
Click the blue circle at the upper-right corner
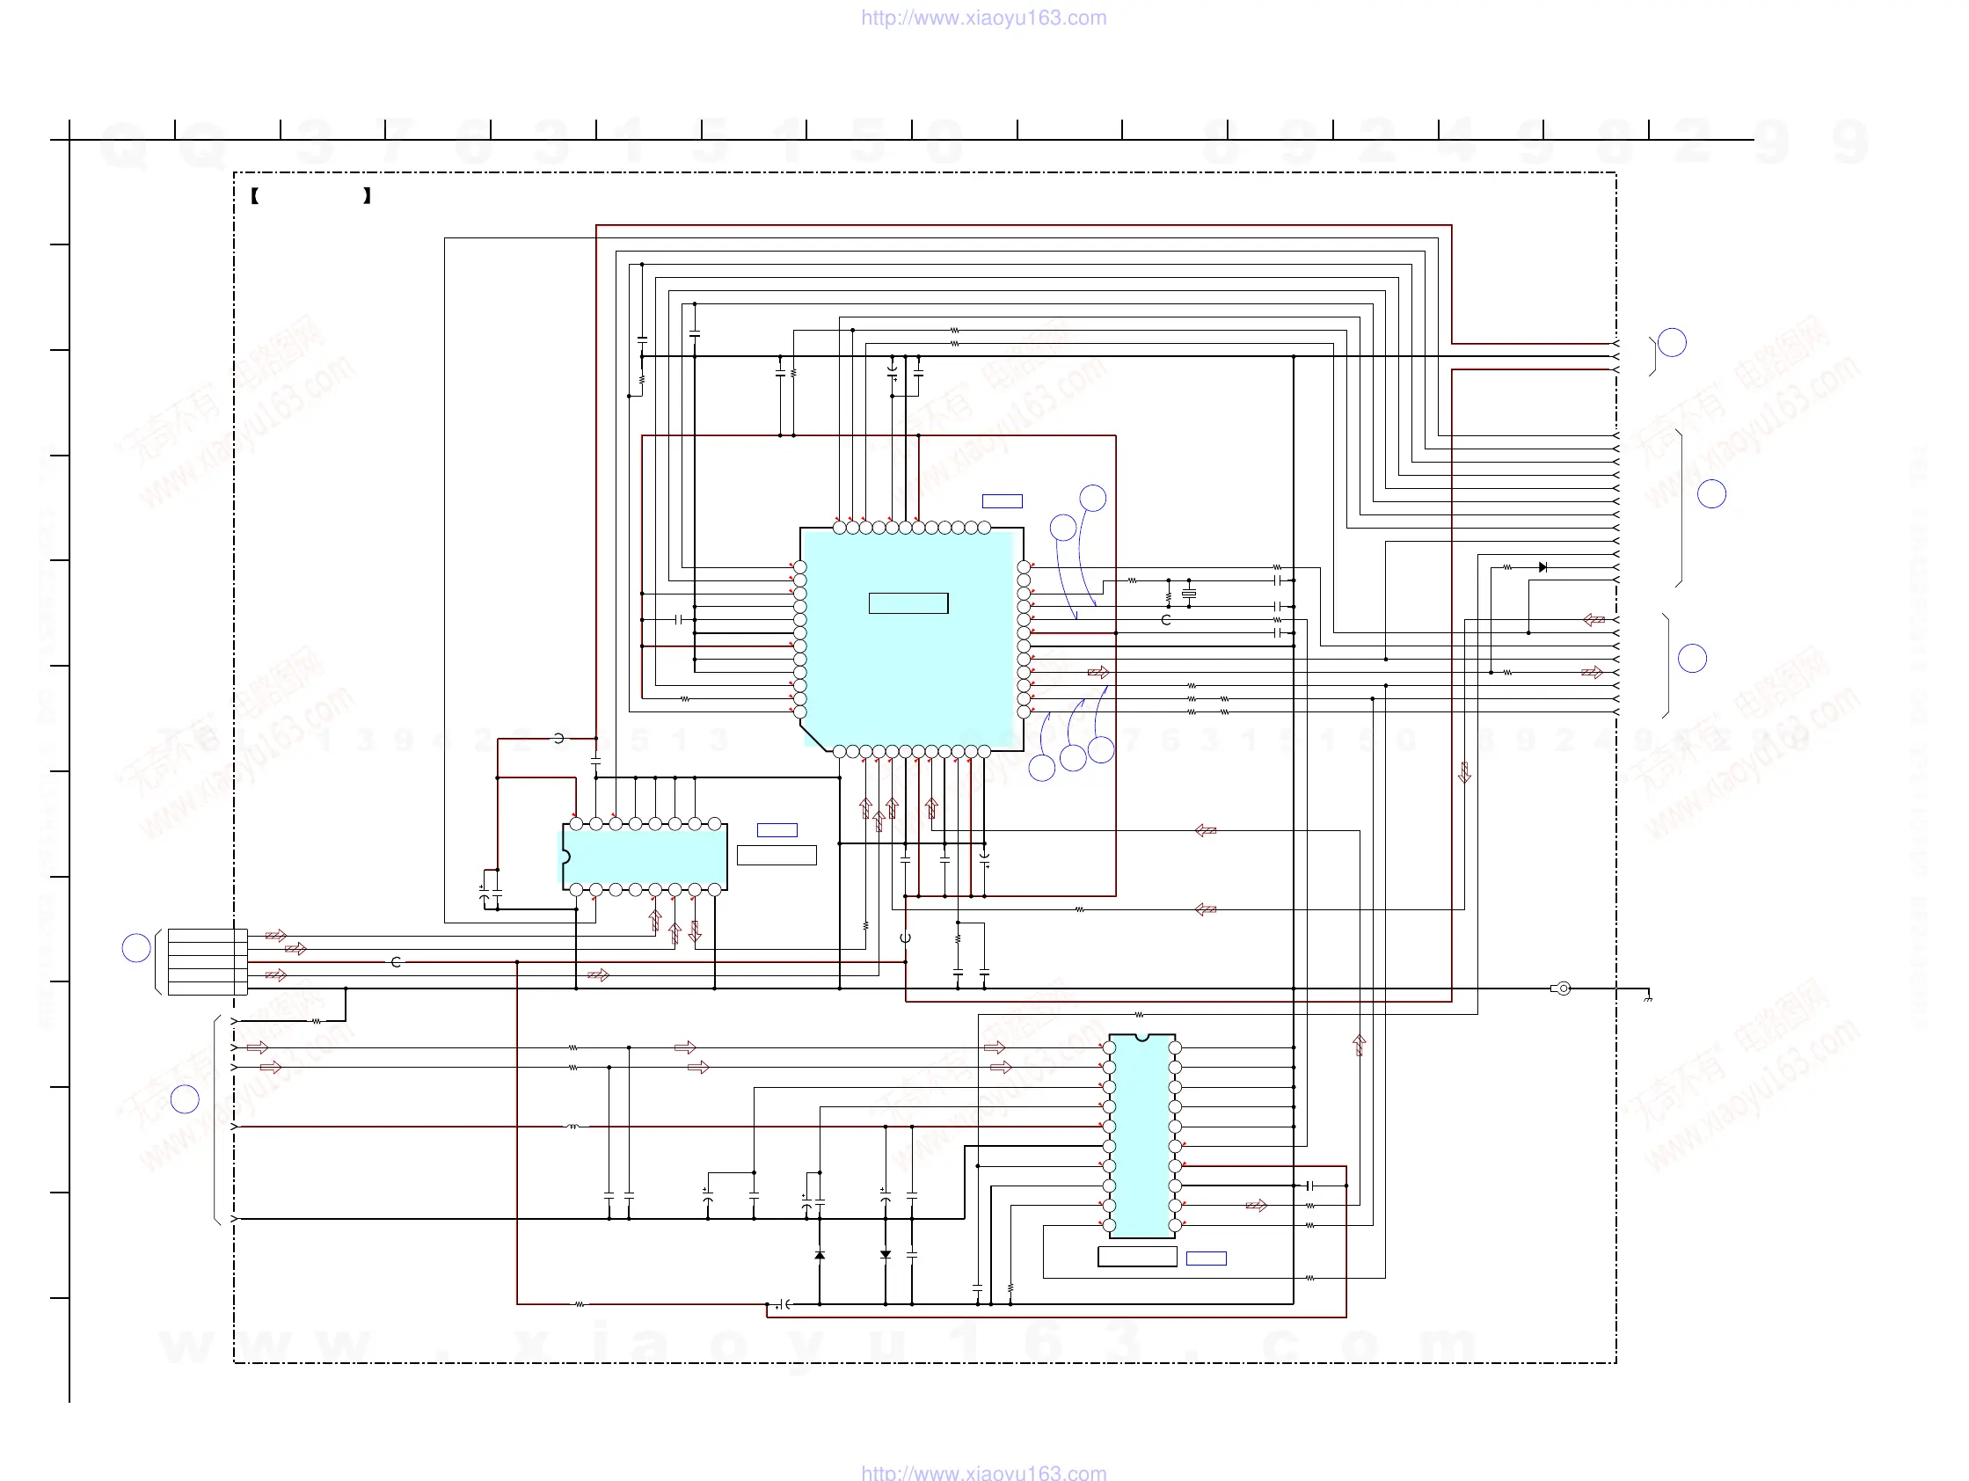coord(1672,343)
